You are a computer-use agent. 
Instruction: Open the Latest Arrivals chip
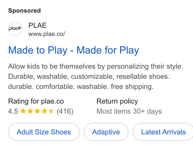click(163, 132)
